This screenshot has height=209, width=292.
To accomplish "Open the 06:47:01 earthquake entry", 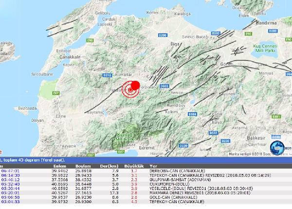I will [x=10, y=171].
